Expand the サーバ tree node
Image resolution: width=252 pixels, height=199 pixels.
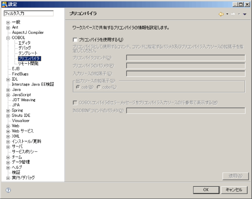(8, 147)
